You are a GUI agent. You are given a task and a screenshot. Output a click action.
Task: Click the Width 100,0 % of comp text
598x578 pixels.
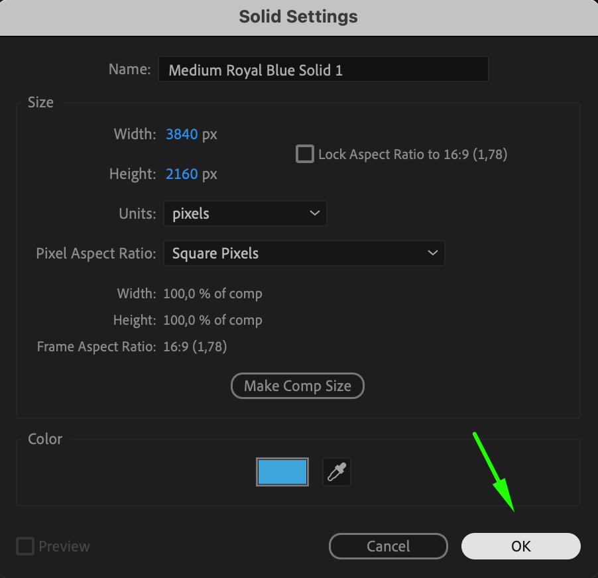212,293
